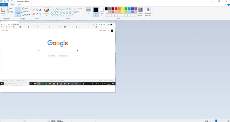Expand the Shapes gallery more arrow

click(x=72, y=15)
